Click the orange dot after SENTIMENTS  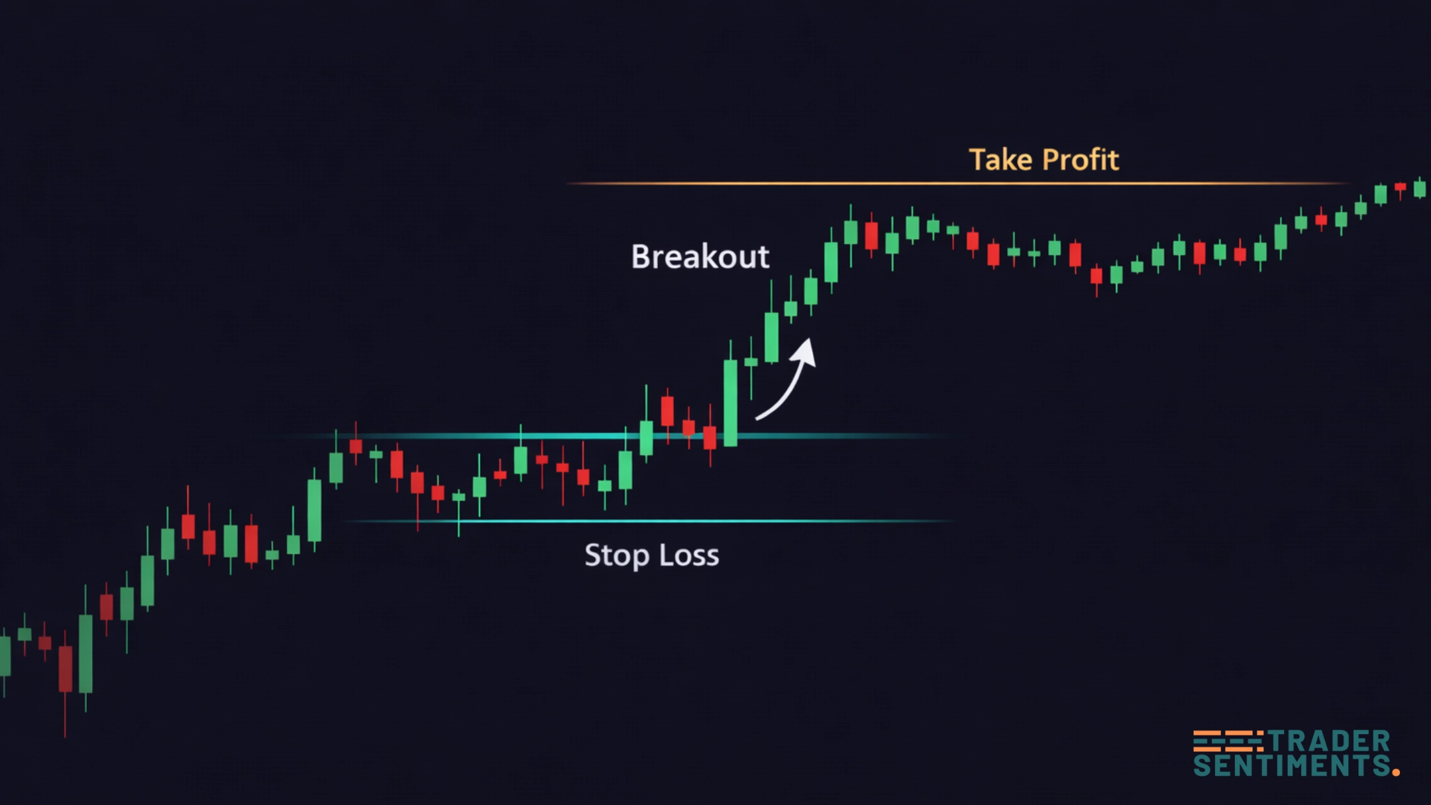pyautogui.click(x=1396, y=772)
